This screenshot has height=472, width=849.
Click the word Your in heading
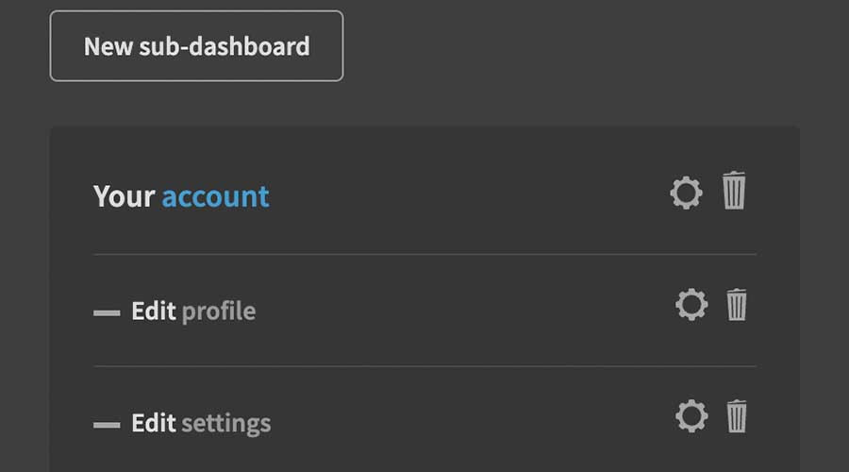click(x=124, y=196)
